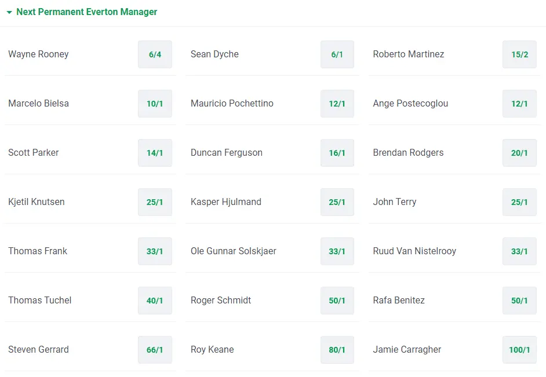Pick Kjetil Knutsen odds button
Screen dimensions: 546x377
[155, 202]
